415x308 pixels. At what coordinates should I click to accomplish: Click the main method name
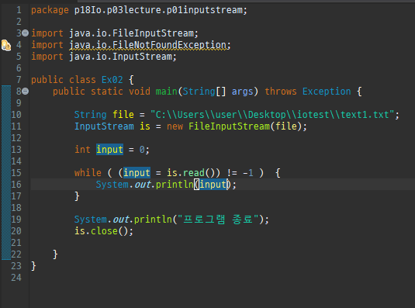tap(166, 92)
